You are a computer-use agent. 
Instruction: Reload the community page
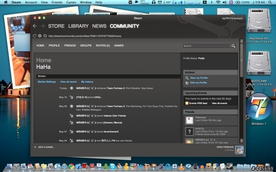point(34,36)
